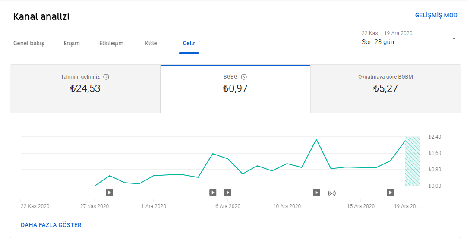Click the video marker near 27 Kas 2020
Viewport: 467px width, 243px height.
(109, 193)
